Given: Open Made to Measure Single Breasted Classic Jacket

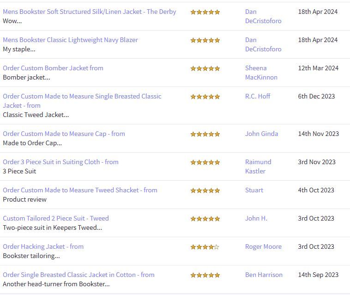Looking at the screenshot, I should click(82, 101).
